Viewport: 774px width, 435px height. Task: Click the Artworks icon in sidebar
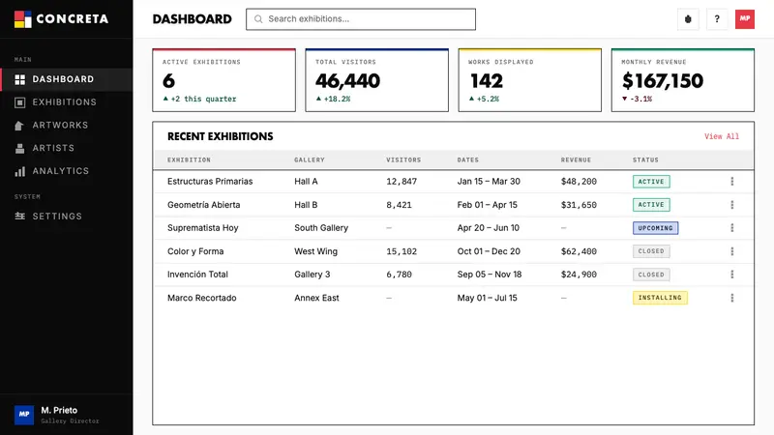19,126
